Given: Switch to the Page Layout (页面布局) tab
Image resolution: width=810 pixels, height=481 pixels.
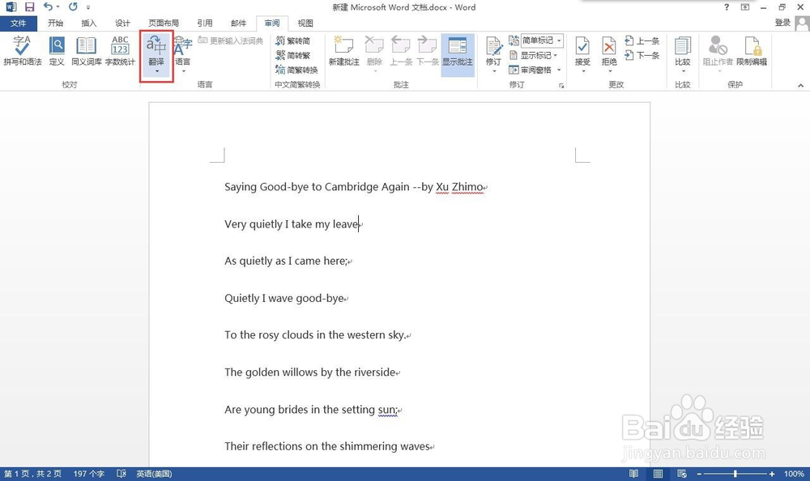Looking at the screenshot, I should click(164, 23).
